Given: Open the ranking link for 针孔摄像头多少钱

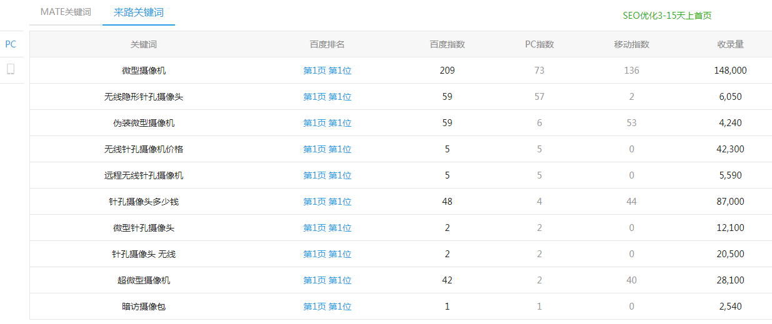Looking at the screenshot, I should click(x=328, y=202).
